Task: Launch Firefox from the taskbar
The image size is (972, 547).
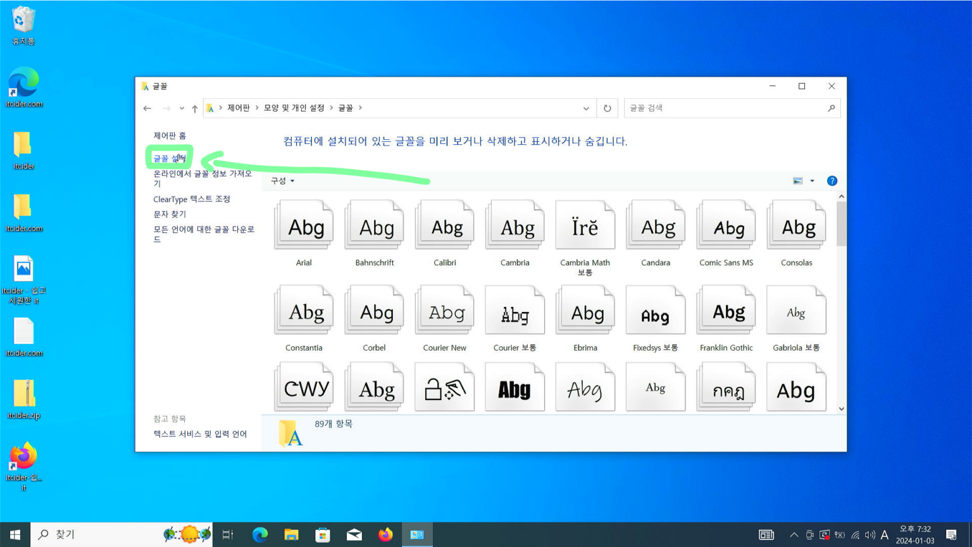Action: (385, 534)
